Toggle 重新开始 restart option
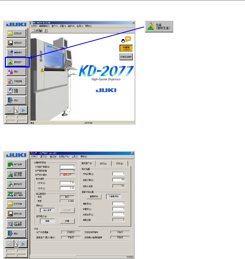The image size is (245, 259). (94, 196)
